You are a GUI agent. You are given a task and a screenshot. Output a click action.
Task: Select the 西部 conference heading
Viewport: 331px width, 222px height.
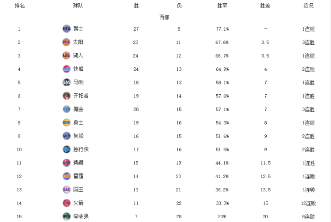pyautogui.click(x=164, y=17)
